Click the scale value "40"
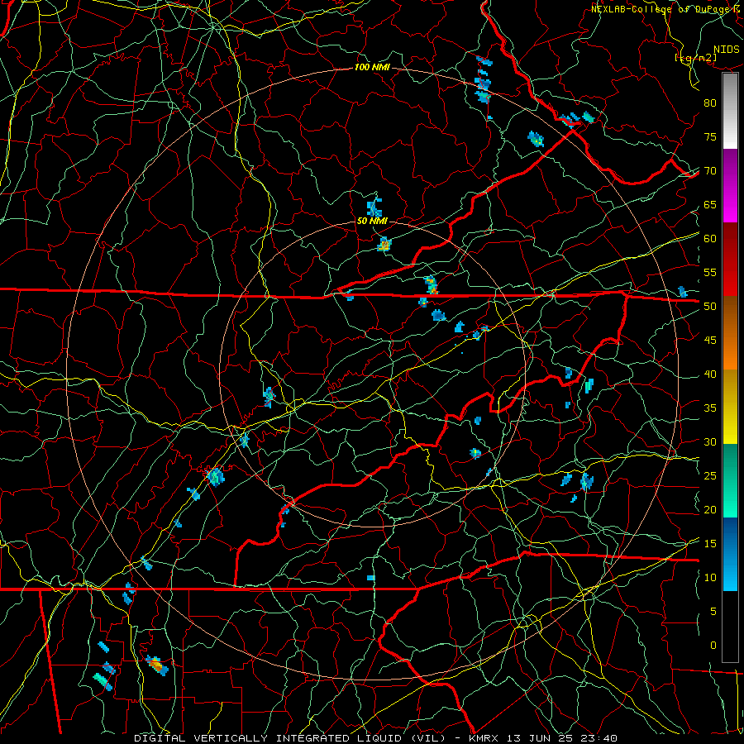 click(710, 374)
